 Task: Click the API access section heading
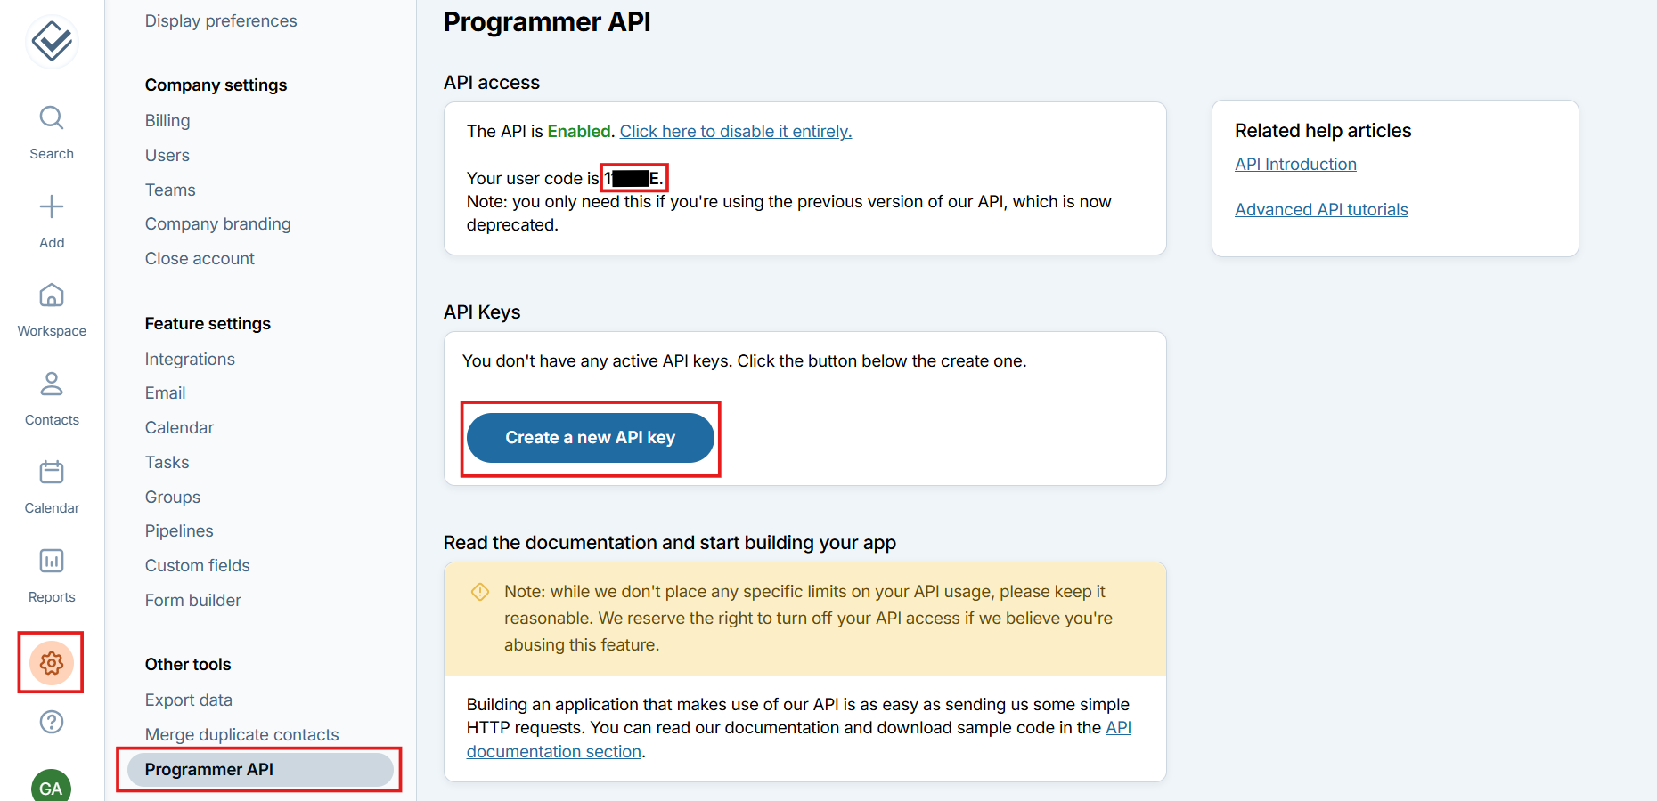pyautogui.click(x=492, y=83)
